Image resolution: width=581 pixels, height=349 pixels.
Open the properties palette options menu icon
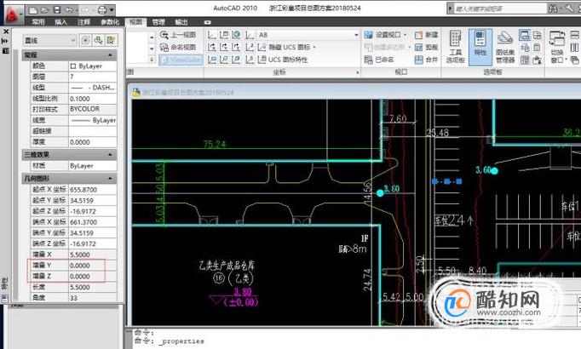pos(6,51)
